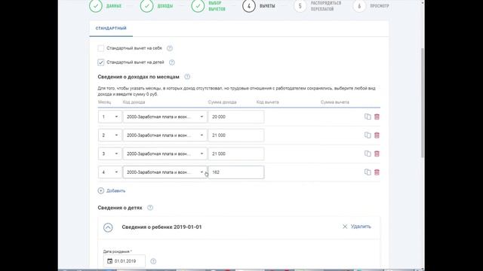Open month dropdown showing 3

110,154
